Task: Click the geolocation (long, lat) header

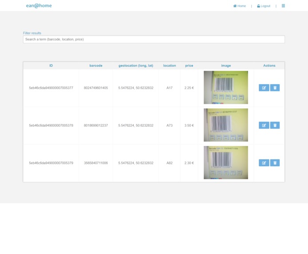Action: pyautogui.click(x=136, y=66)
